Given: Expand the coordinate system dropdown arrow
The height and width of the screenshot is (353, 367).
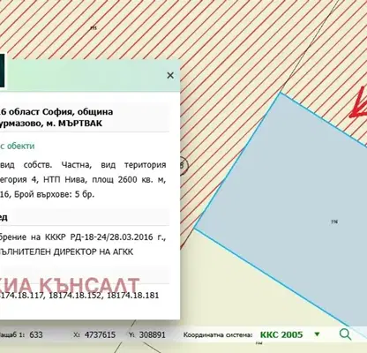Looking at the screenshot, I should pyautogui.click(x=317, y=334).
